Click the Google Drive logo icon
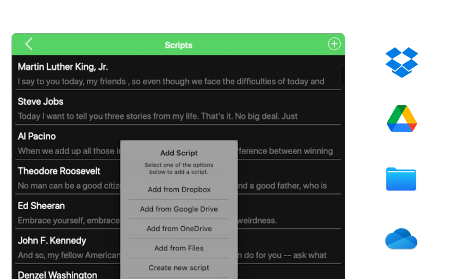 (x=401, y=119)
